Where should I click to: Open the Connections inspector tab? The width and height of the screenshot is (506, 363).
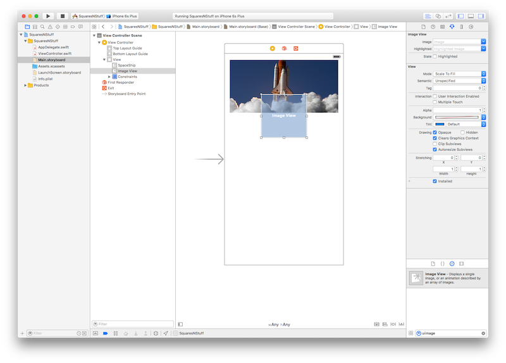pyautogui.click(x=471, y=27)
